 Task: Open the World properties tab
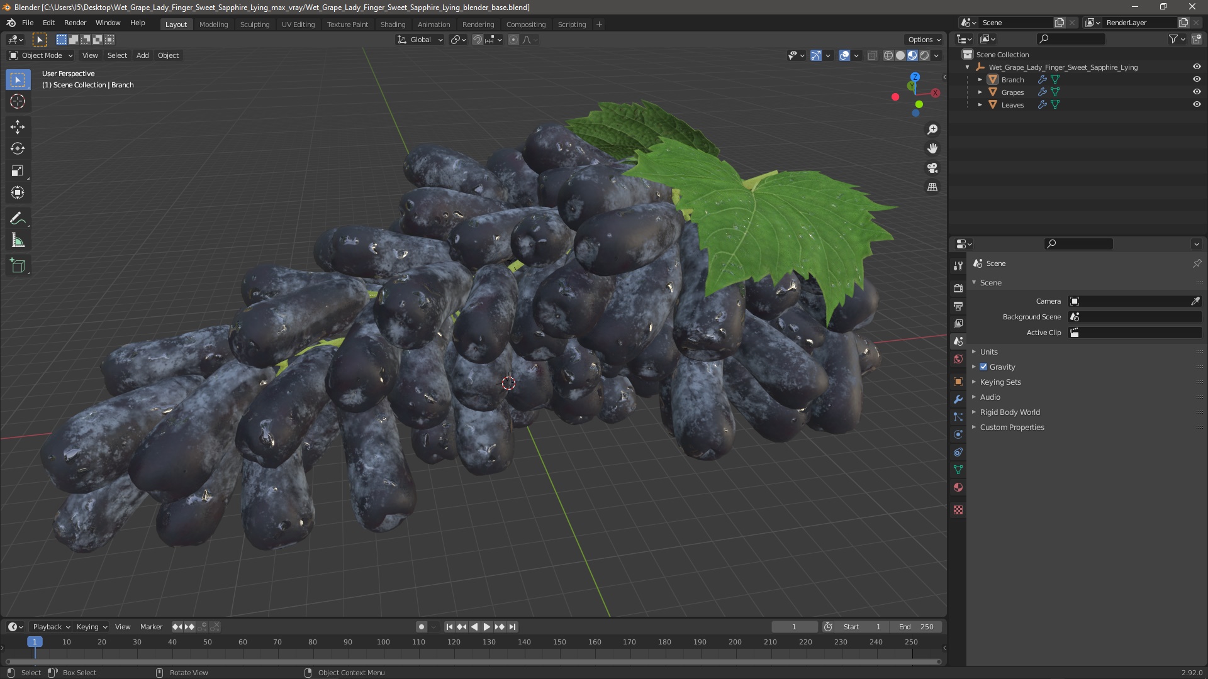tap(958, 359)
